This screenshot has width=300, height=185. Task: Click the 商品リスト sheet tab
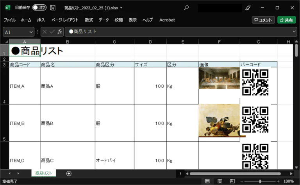point(44,173)
